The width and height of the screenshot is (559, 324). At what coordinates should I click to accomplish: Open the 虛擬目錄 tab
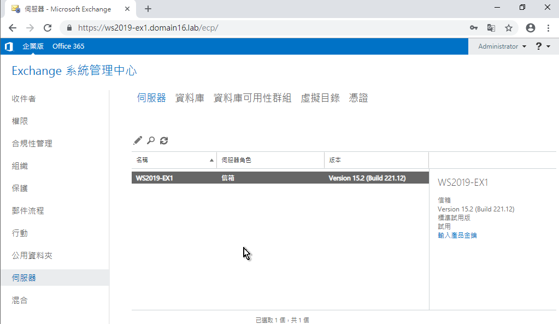point(320,98)
